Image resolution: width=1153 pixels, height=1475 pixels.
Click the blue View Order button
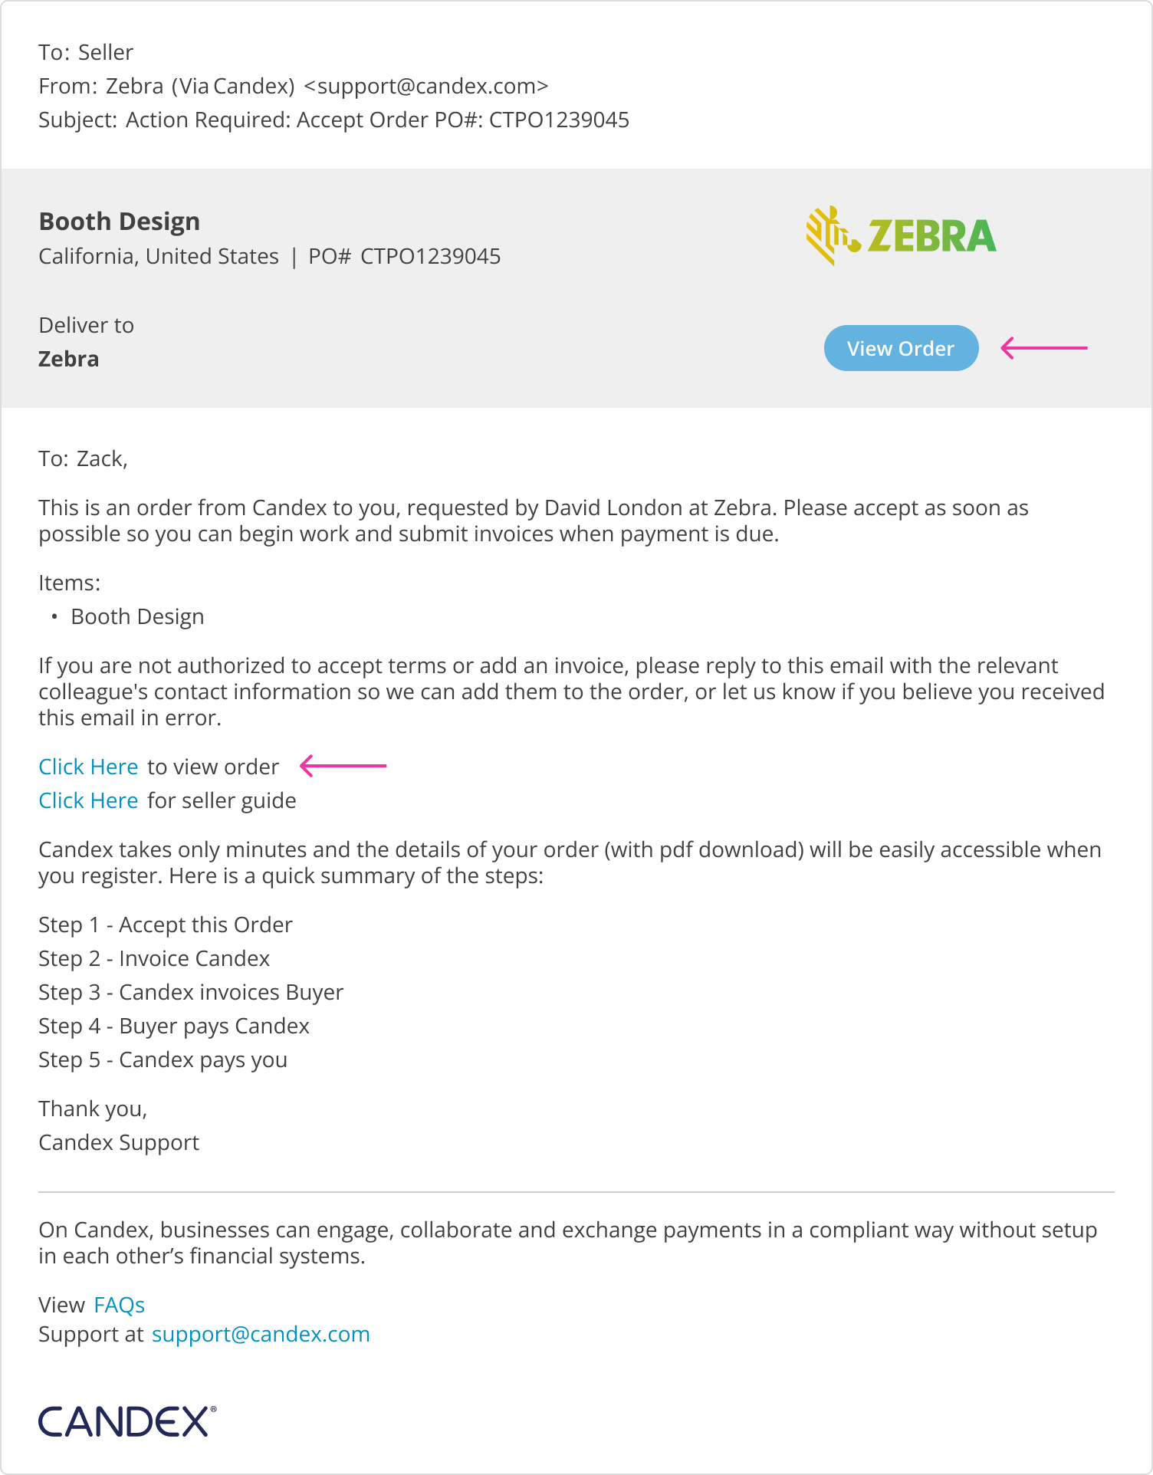pos(901,349)
